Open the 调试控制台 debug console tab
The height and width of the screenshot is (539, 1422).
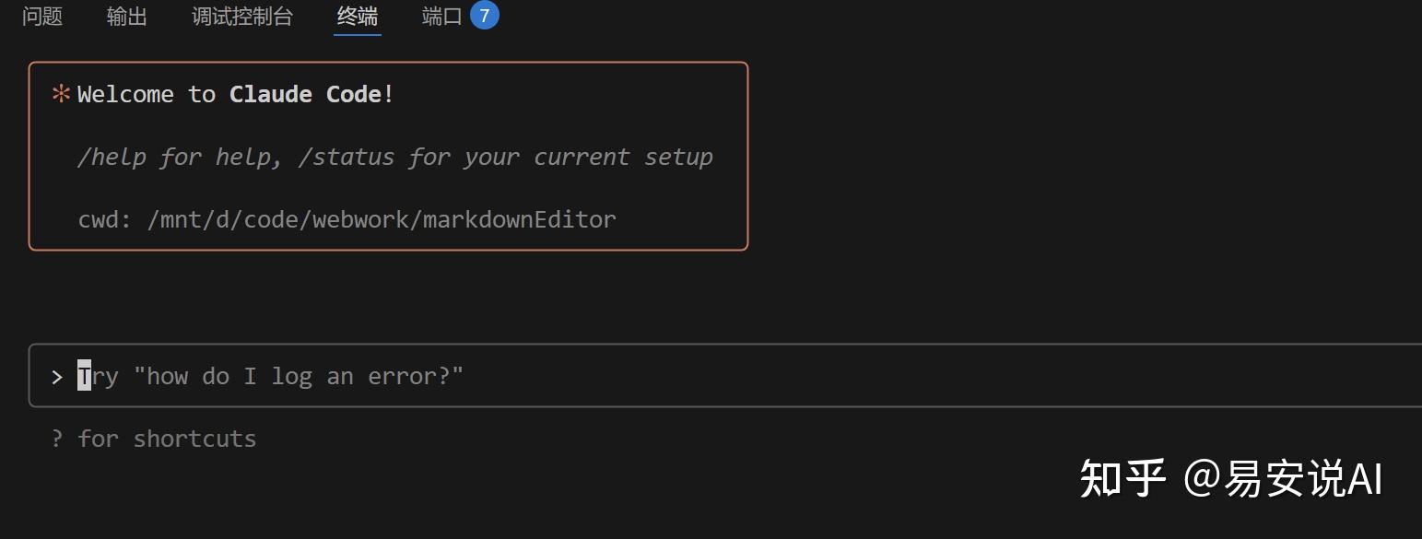(x=242, y=17)
